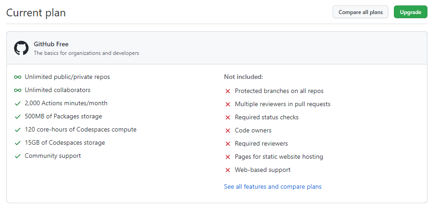This screenshot has width=432, height=205.
Task: Click 'Required reviewers' text
Action: (261, 144)
